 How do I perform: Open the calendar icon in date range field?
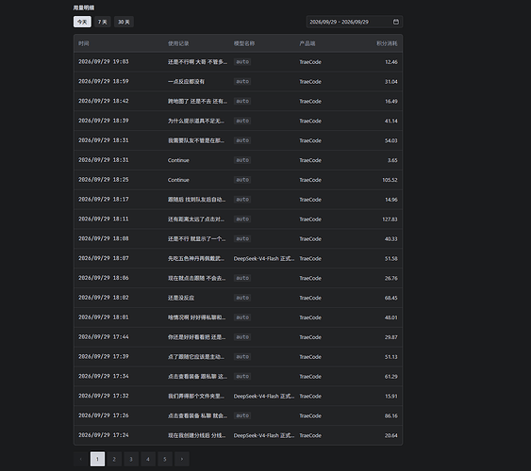[x=395, y=22]
